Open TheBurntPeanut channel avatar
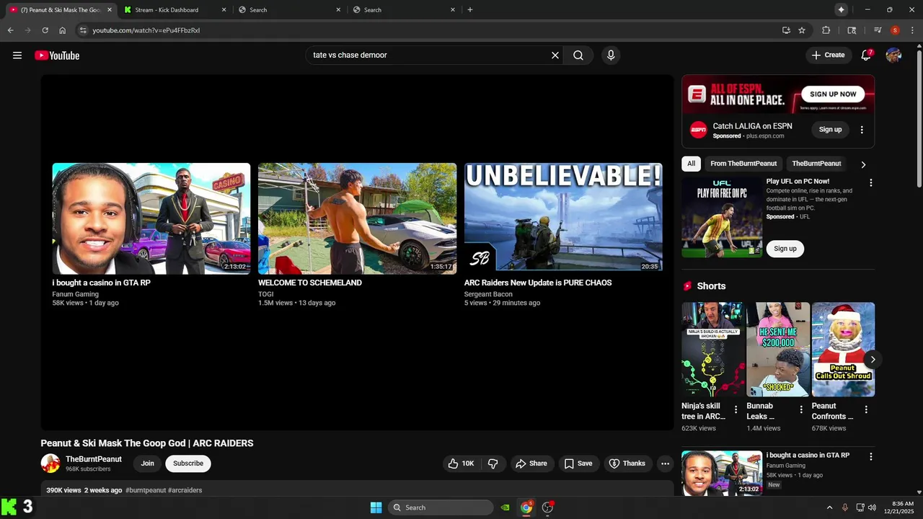The width and height of the screenshot is (923, 519). coord(50,463)
